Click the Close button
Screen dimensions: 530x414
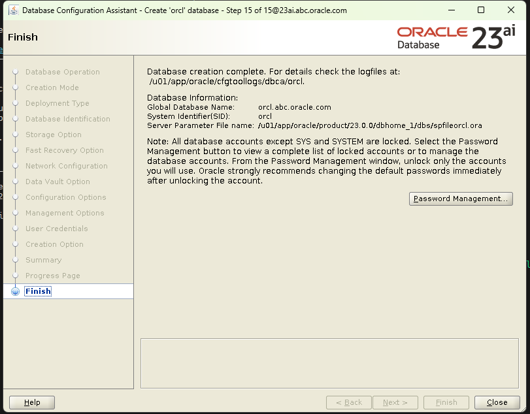497,402
